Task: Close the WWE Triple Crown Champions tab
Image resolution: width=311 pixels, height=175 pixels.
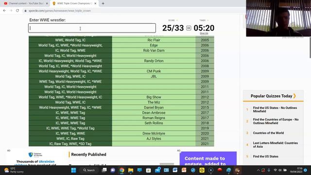Action: [95, 3]
